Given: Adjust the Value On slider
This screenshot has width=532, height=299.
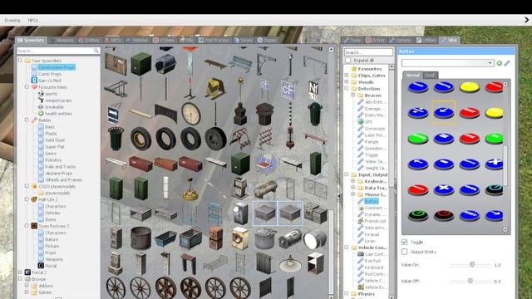Looking at the screenshot, I should click(471, 265).
